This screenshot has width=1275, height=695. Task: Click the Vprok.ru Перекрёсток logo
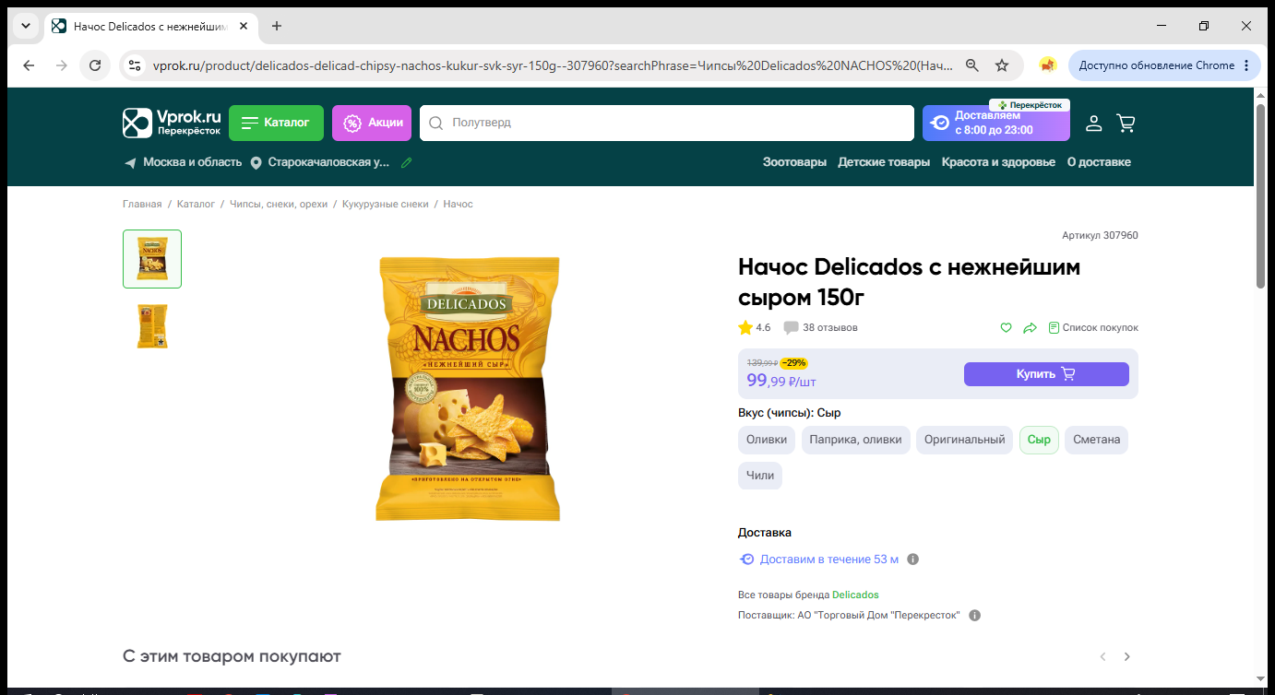click(173, 123)
